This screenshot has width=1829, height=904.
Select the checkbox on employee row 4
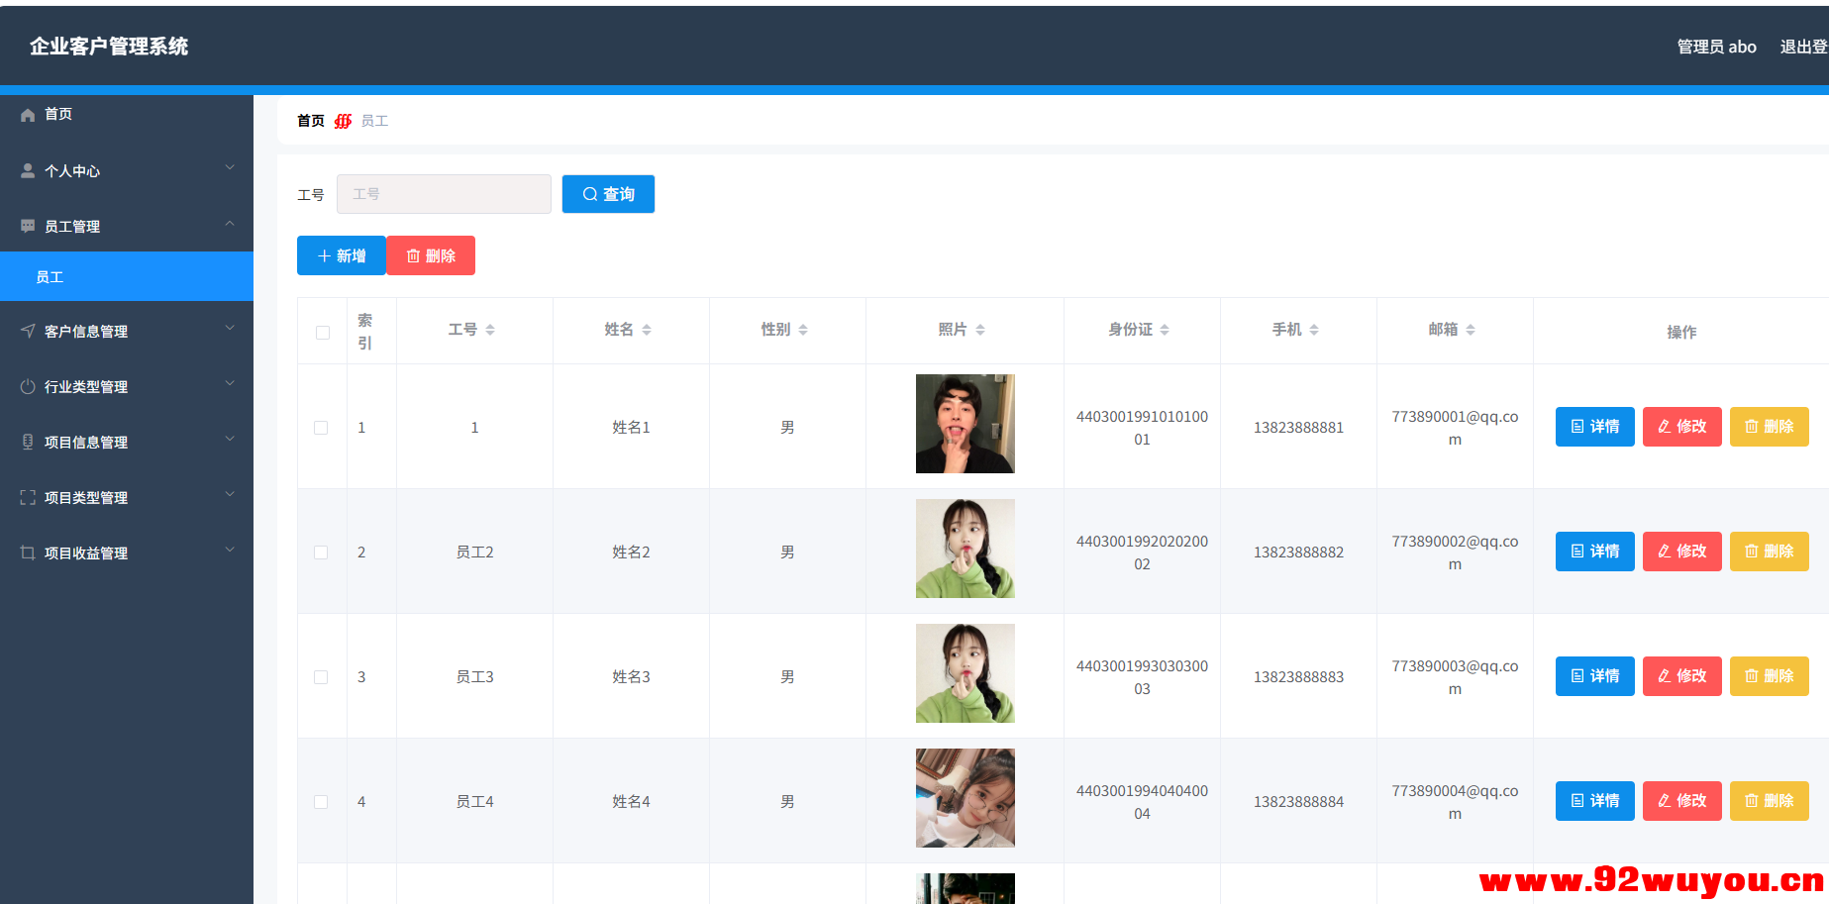click(321, 801)
